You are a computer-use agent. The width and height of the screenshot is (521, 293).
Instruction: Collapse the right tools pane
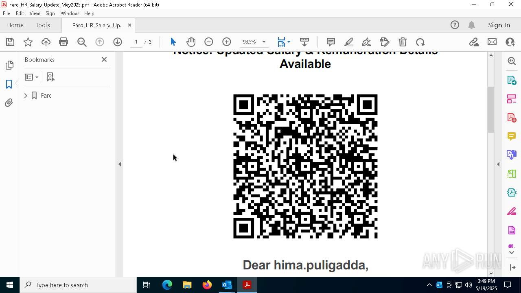tap(498, 164)
